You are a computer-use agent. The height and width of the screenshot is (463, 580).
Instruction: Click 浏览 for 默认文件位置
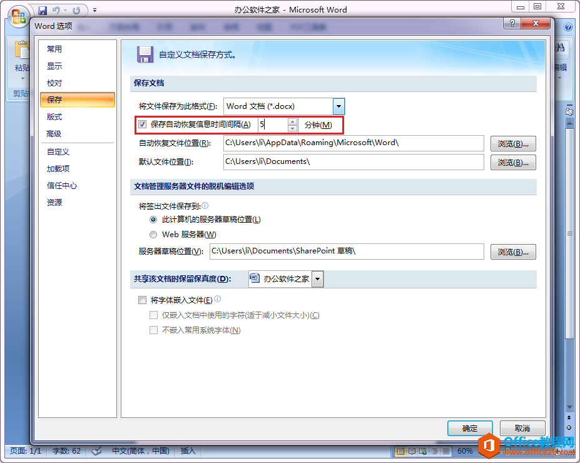click(513, 162)
